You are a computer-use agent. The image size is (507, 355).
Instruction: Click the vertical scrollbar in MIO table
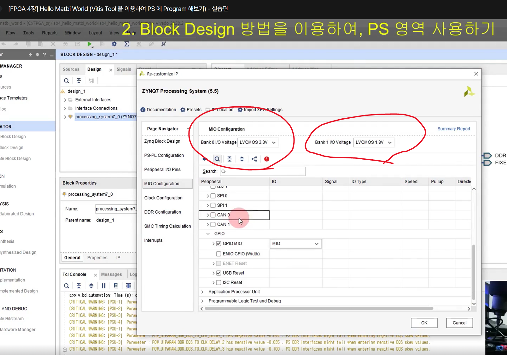coord(474,271)
